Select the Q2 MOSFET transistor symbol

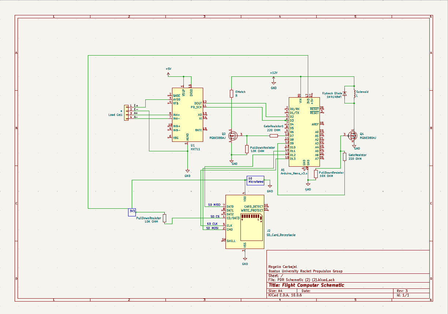point(233,136)
